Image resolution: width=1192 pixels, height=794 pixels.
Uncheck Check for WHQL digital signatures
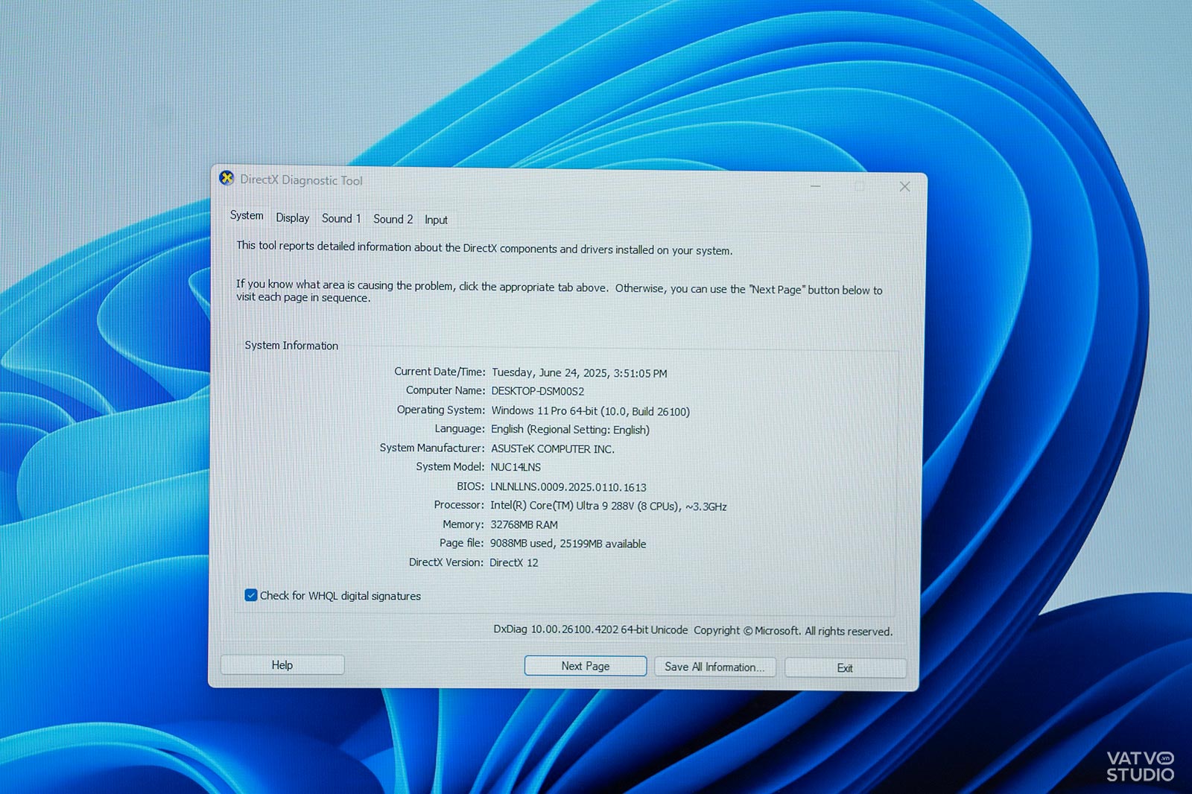[251, 595]
